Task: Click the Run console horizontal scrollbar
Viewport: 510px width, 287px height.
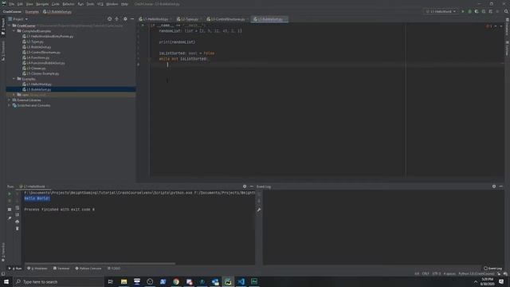Action: point(100,264)
